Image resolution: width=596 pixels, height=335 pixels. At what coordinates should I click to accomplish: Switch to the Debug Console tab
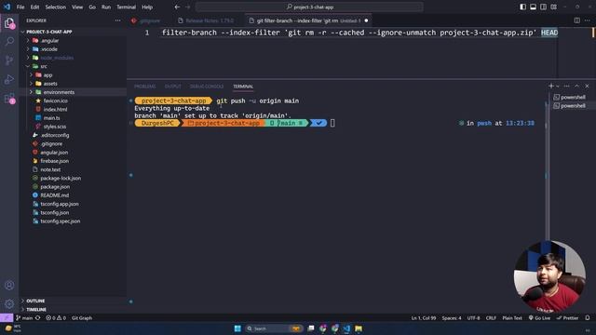coord(207,87)
